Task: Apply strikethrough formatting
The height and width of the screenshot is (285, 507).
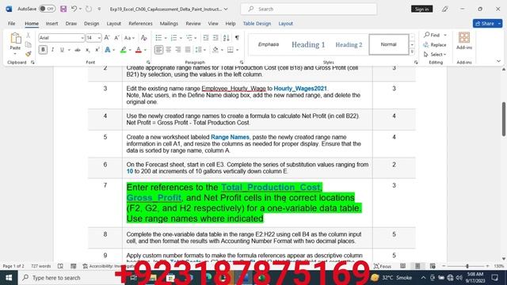Action: [x=78, y=50]
